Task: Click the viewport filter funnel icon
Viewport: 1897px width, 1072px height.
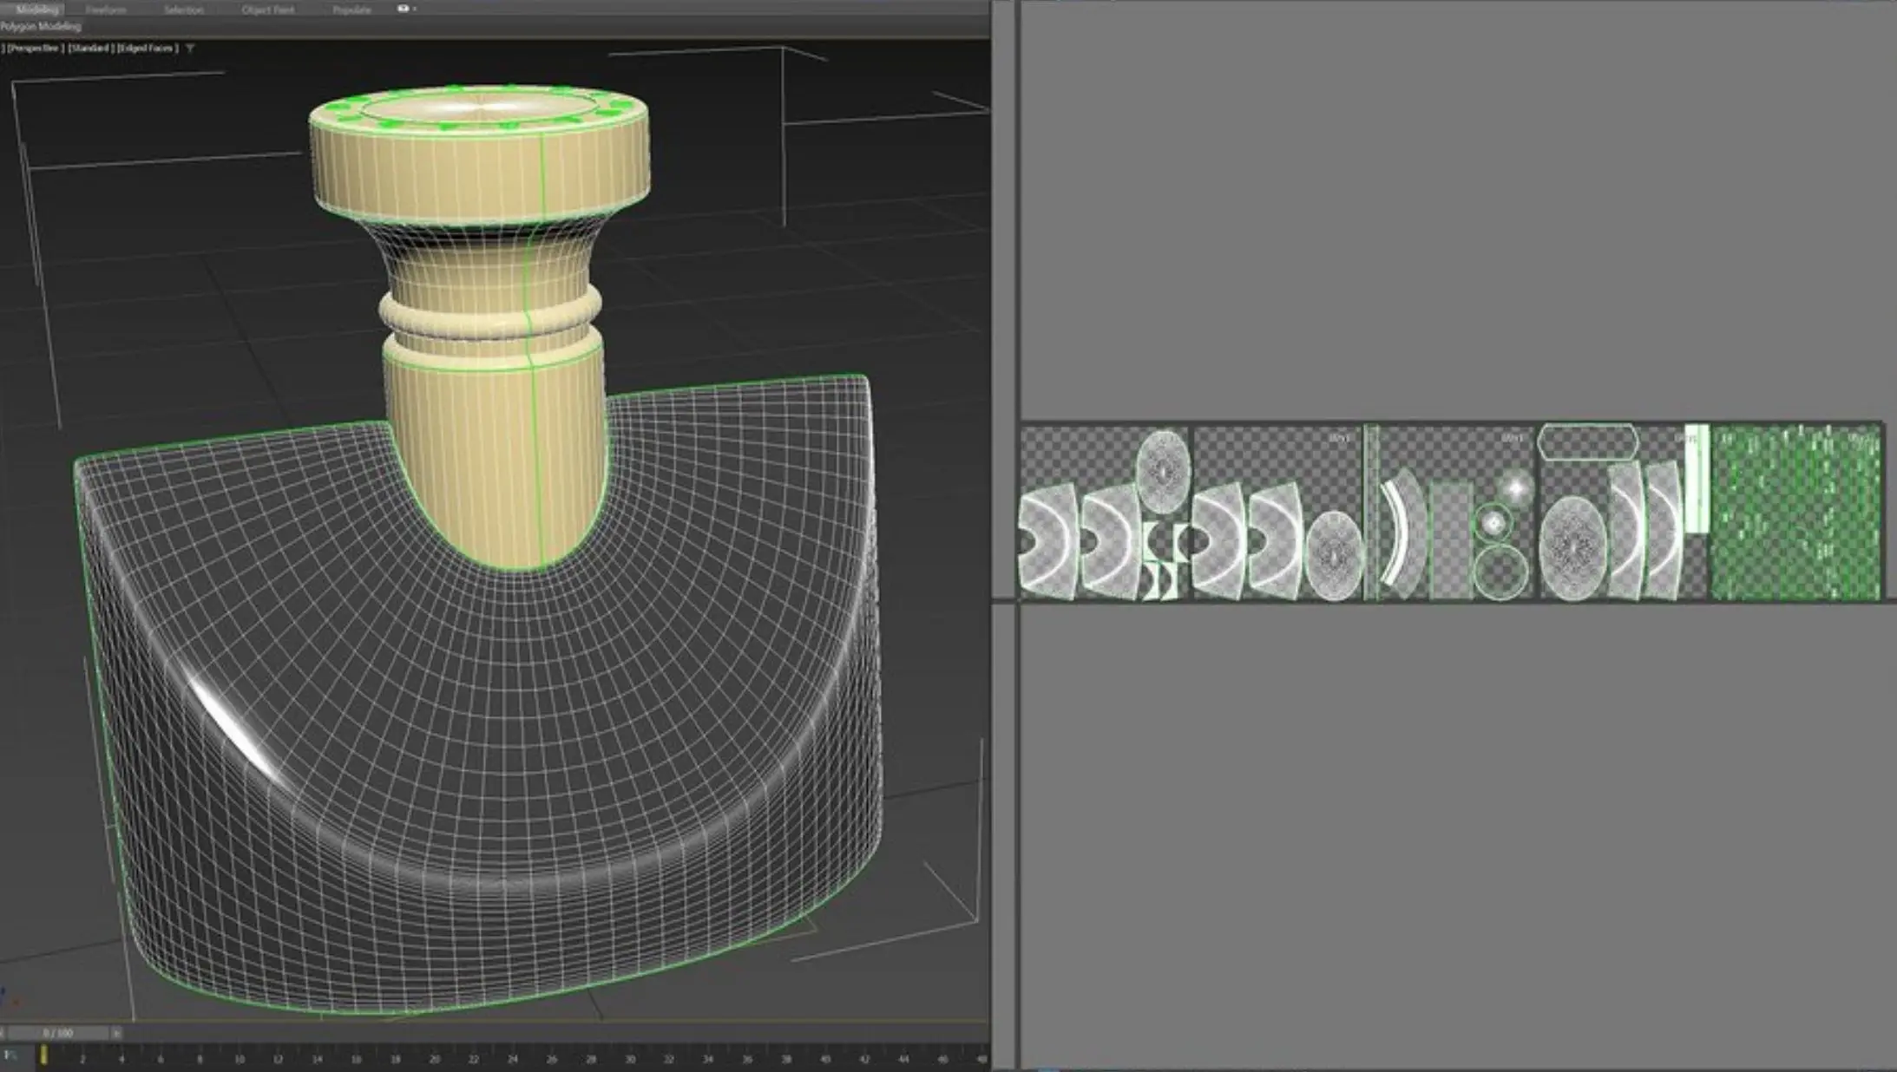Action: (190, 49)
